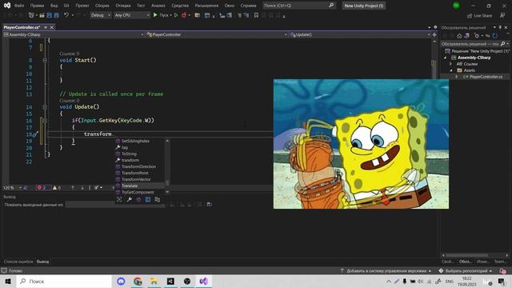
Task: Open the PlayerController class navigation dropdown
Action: pos(217,34)
